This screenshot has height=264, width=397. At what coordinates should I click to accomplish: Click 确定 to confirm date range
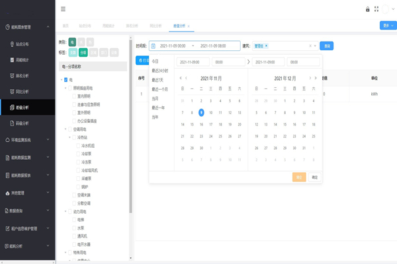315,178
